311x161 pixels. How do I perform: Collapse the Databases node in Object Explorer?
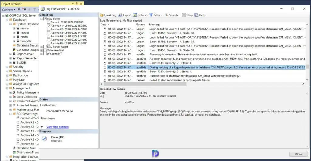coord(7,20)
